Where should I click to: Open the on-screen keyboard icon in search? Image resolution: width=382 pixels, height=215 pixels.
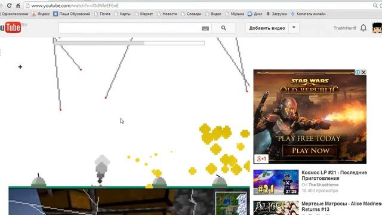click(x=205, y=28)
